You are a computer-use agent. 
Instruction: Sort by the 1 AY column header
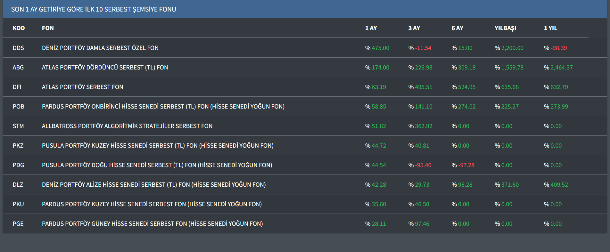click(371, 28)
